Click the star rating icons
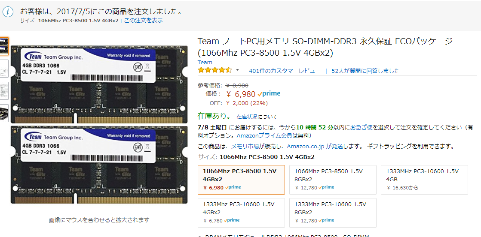This screenshot has width=481, height=237. pyautogui.click(x=215, y=70)
